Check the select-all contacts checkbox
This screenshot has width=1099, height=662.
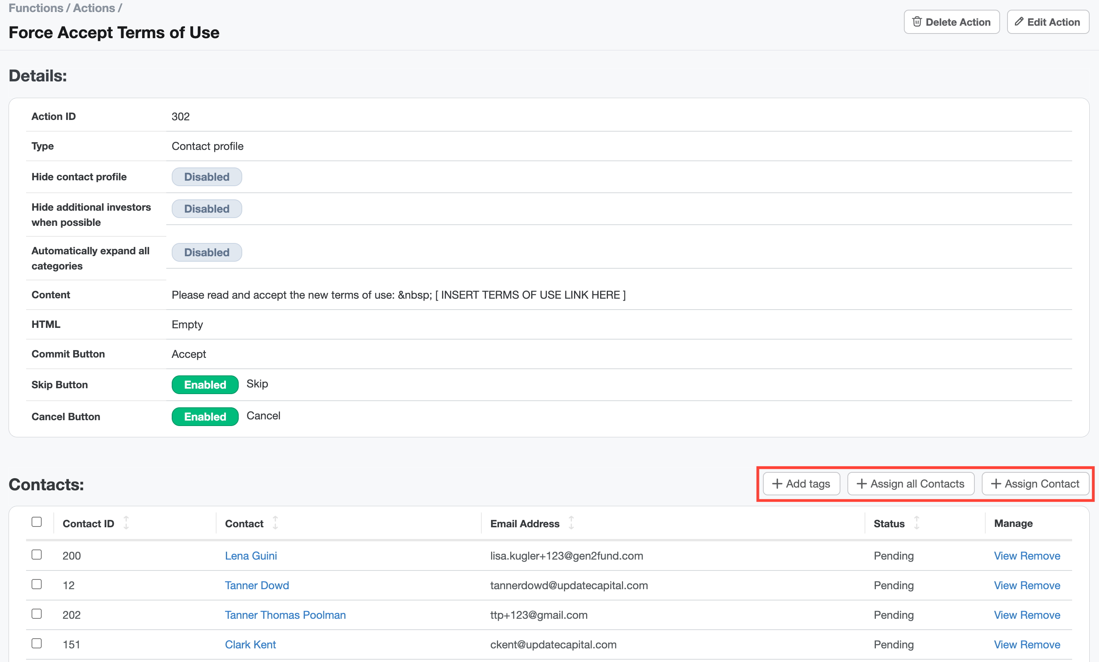tap(37, 522)
